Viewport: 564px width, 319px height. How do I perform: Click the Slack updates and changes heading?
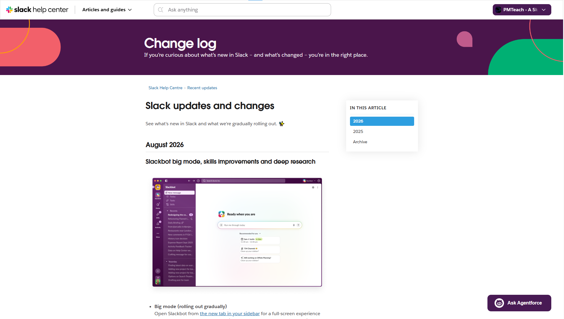[210, 106]
